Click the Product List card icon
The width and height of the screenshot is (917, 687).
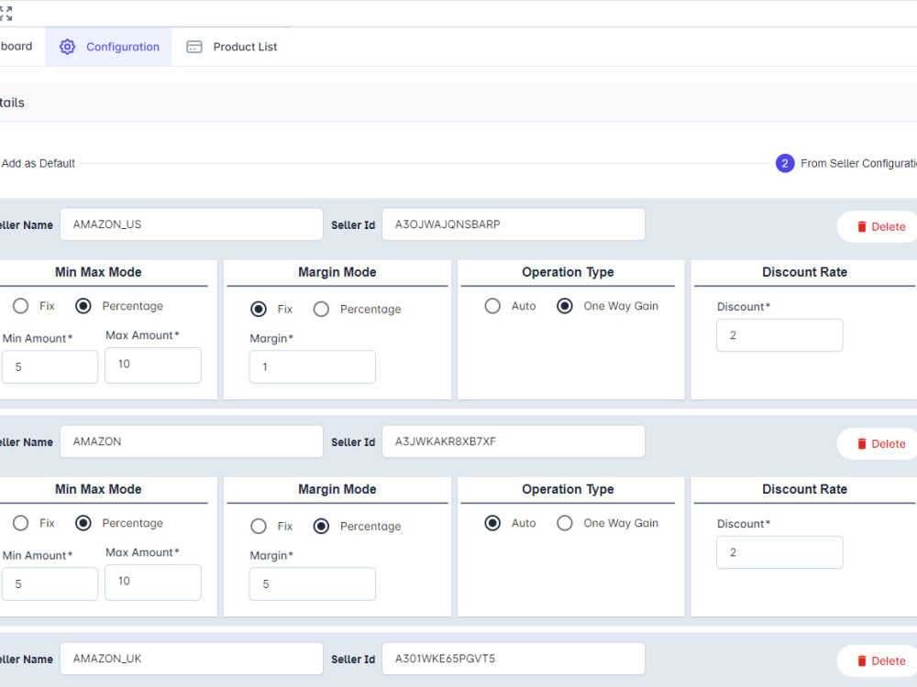point(194,47)
